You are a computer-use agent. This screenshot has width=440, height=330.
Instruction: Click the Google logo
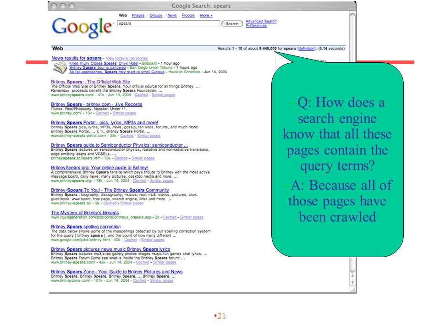82,27
